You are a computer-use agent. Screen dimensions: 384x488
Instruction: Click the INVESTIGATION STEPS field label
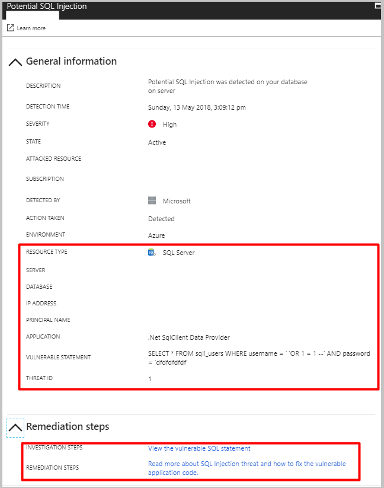pos(54,447)
